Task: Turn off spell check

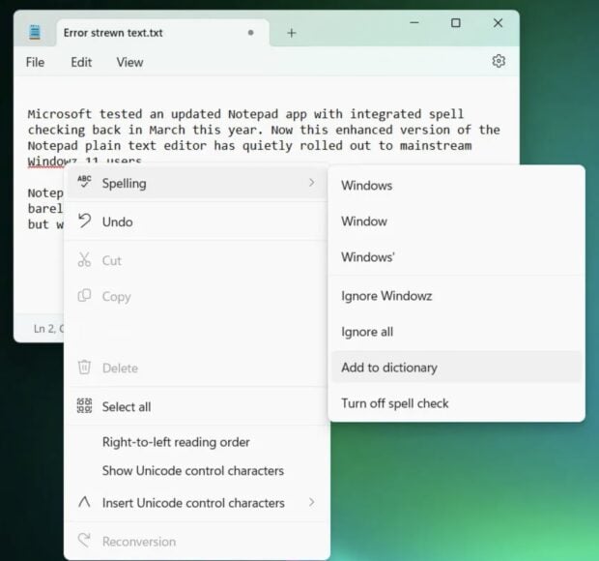Action: (x=395, y=403)
